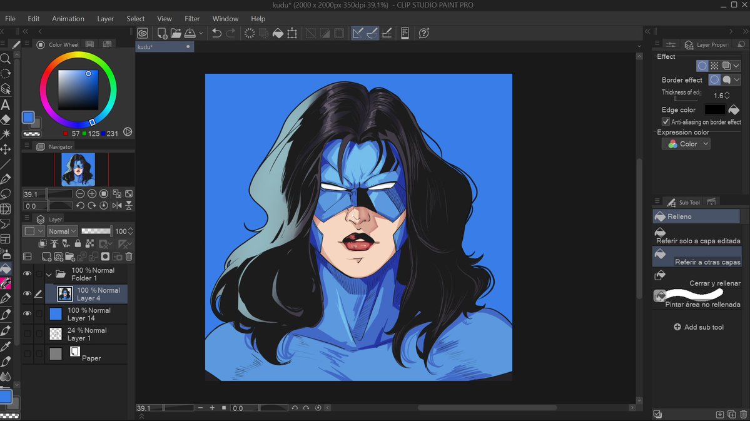Click the Lock layer icon
Screen dimensions: 750x421
click(78, 244)
